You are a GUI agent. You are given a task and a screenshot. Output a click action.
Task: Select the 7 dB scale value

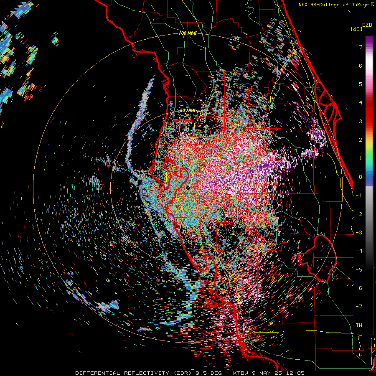[361, 47]
